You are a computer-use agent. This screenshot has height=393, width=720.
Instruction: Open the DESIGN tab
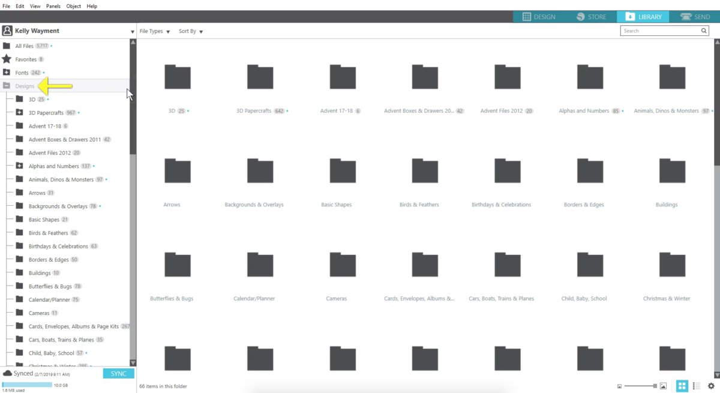(539, 17)
